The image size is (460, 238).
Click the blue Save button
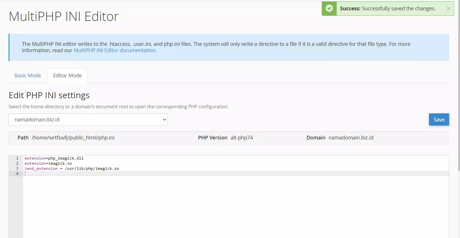point(439,120)
